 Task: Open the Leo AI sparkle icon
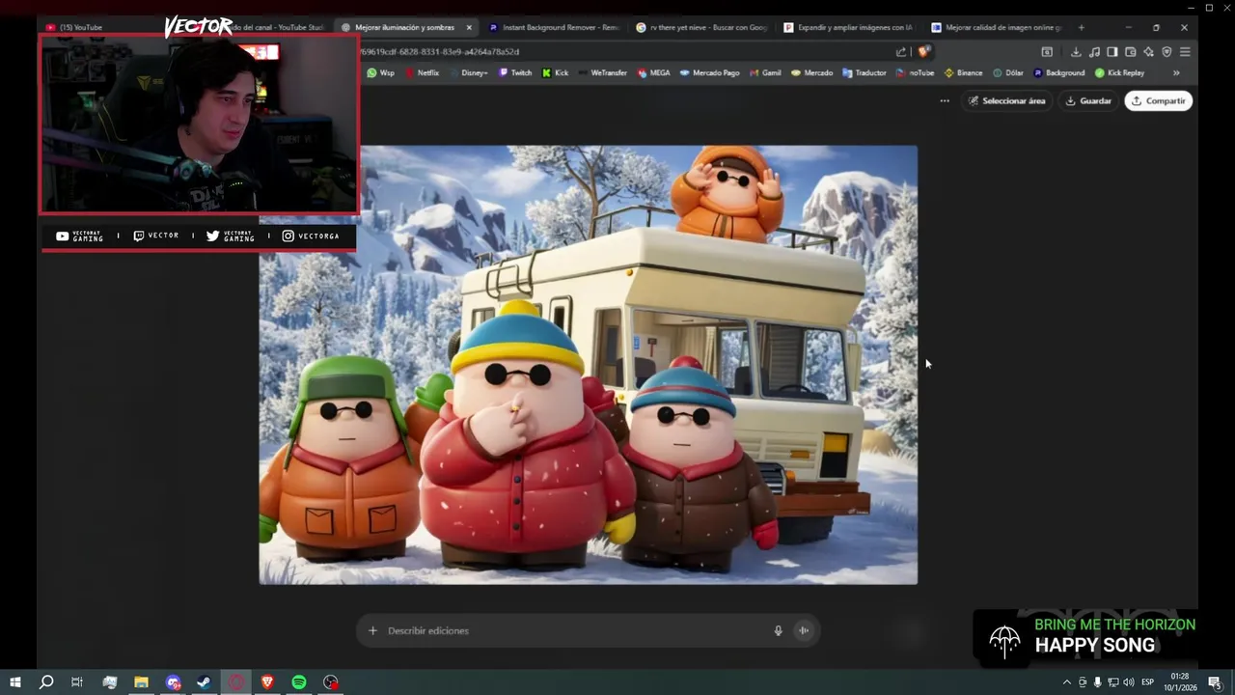1148,52
